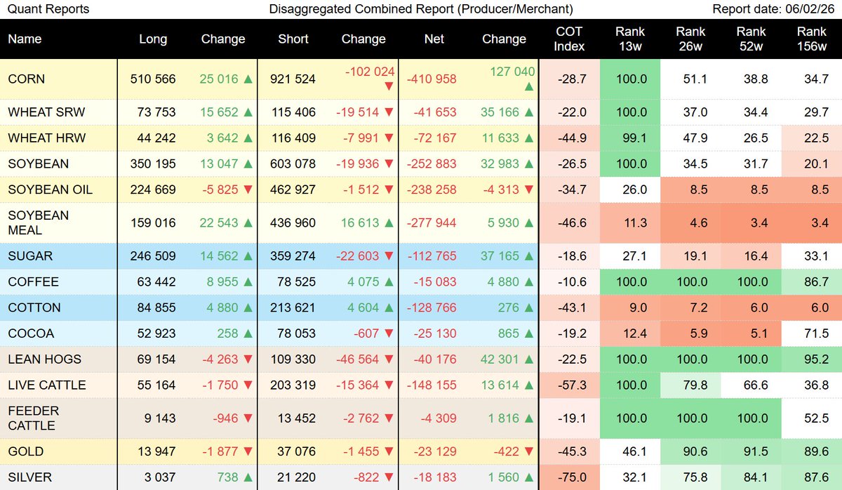Click the green arrow next to 258

(x=248, y=334)
